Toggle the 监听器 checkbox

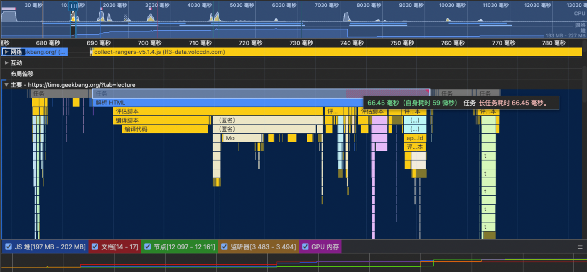click(225, 247)
